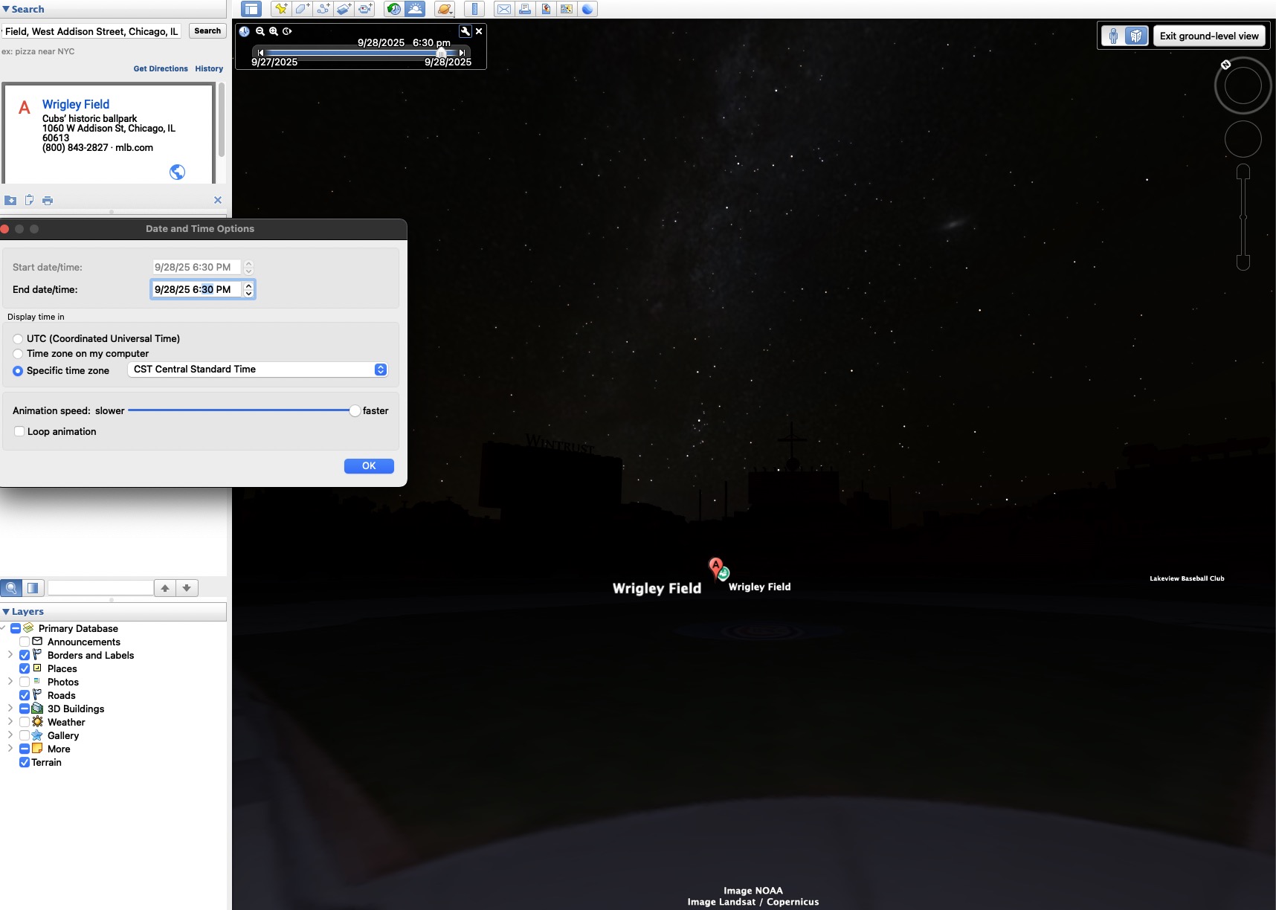Screen dimensions: 1276x910
Task: Click the End date/time stepper arrows
Action: coord(248,289)
